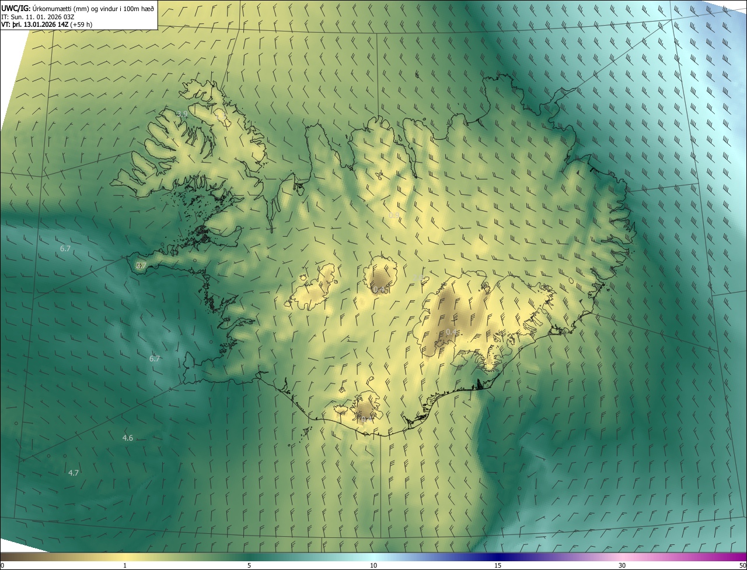
Task: Click the 3.9 value over the Westfjords
Action: pyautogui.click(x=182, y=114)
